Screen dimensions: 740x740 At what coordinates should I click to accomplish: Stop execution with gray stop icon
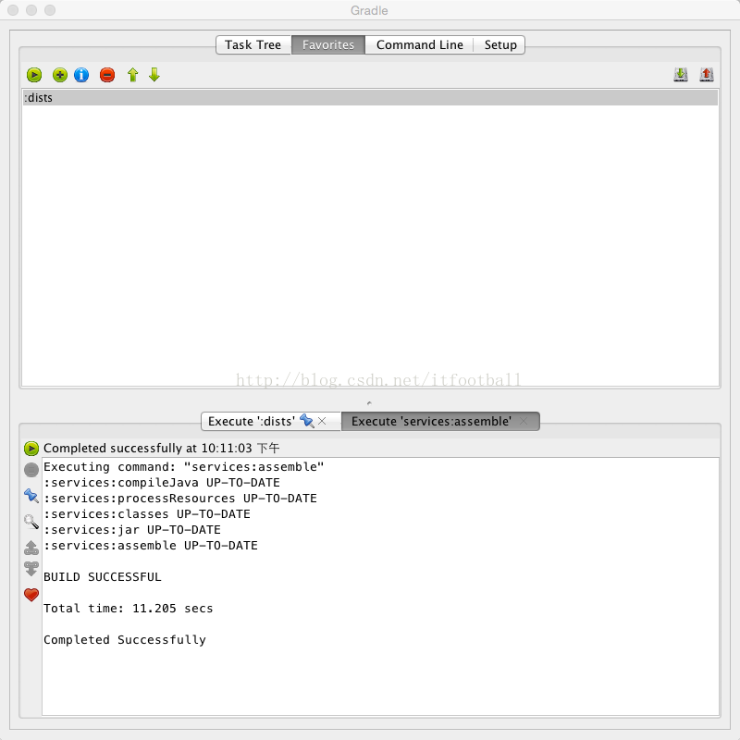(x=31, y=470)
